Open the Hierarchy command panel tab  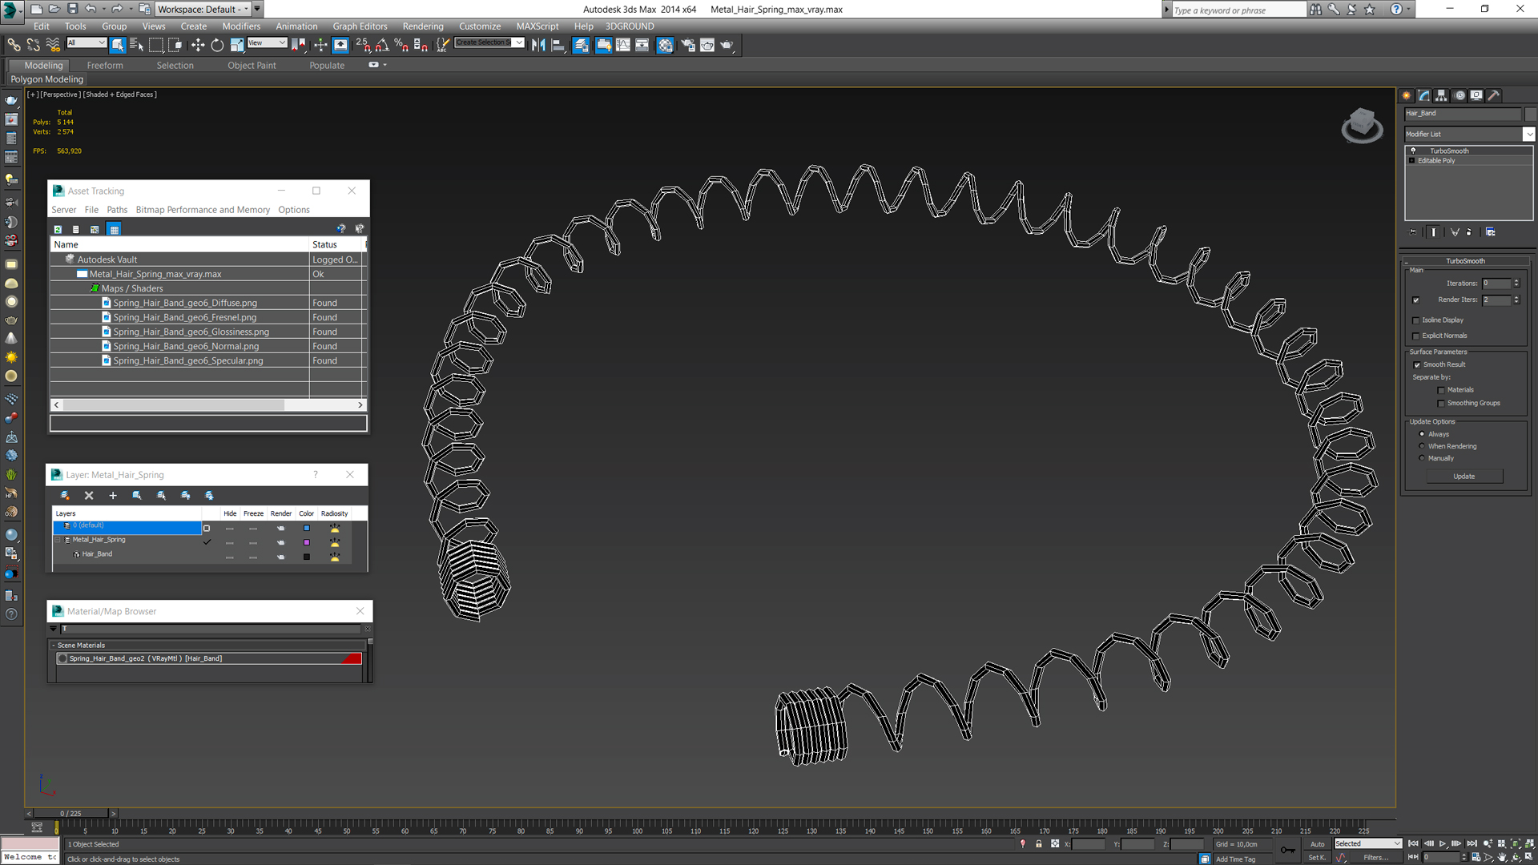click(1441, 95)
